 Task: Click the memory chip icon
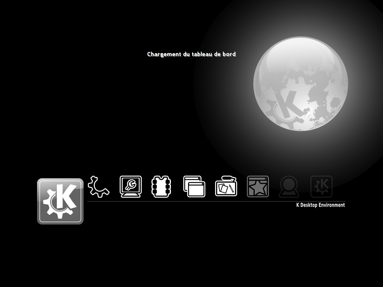click(x=161, y=186)
